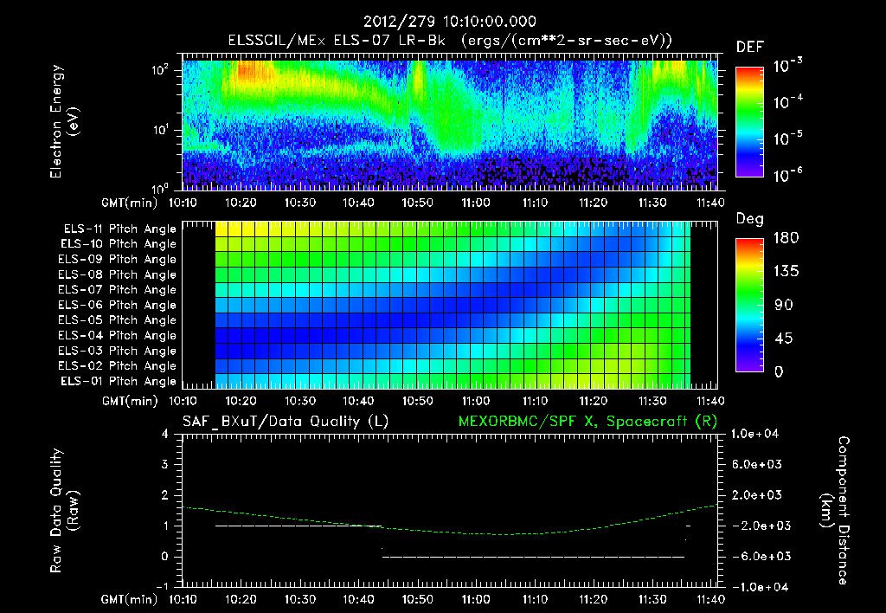The width and height of the screenshot is (886, 613).
Task: Click the 11:00 tick under the spectrogram
Action: [476, 203]
